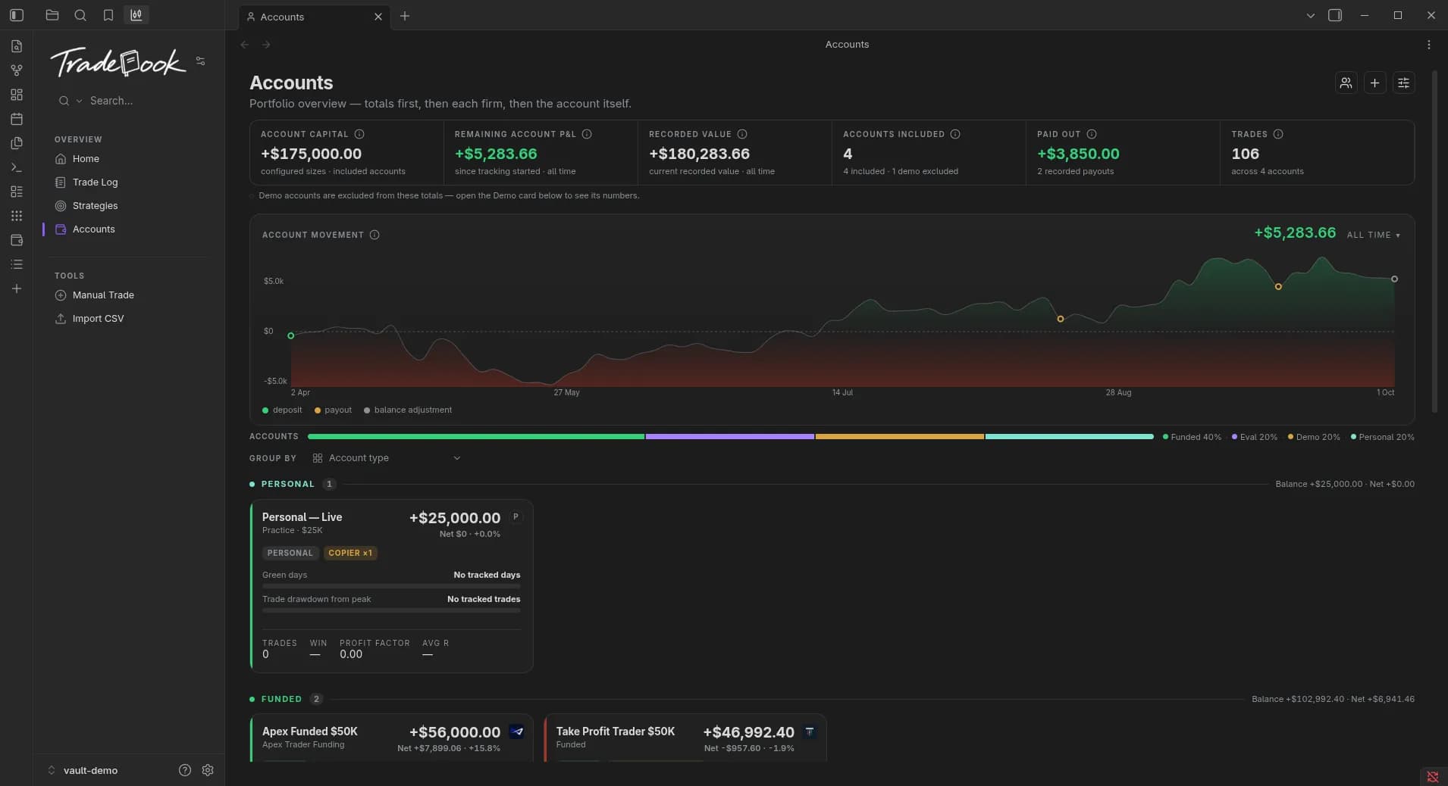1448x786 pixels.
Task: Click the wallet icon in left ribbon
Action: coord(17,240)
